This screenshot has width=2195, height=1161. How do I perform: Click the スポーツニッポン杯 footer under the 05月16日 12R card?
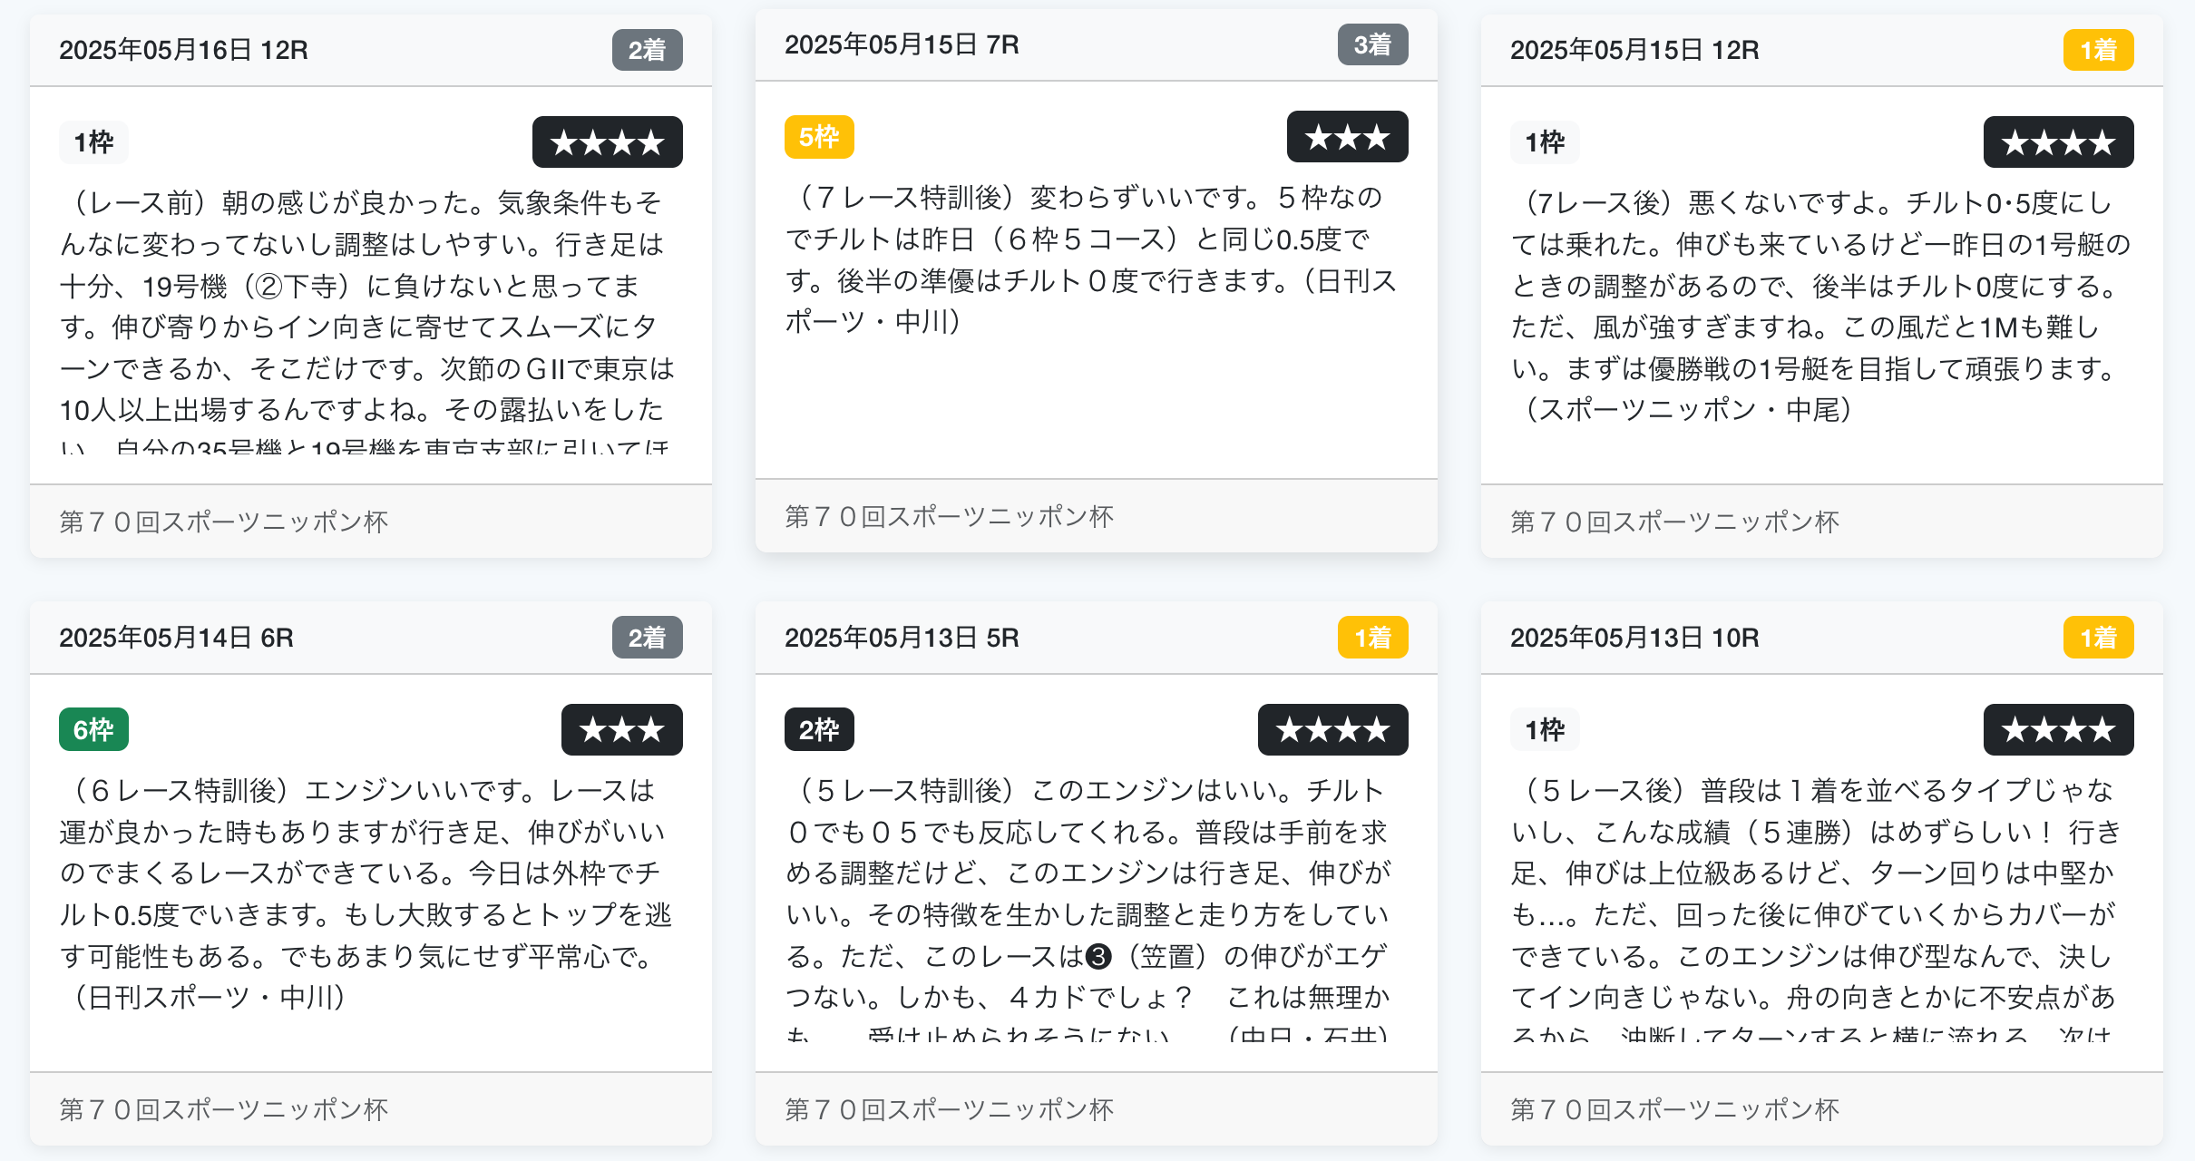[x=224, y=522]
